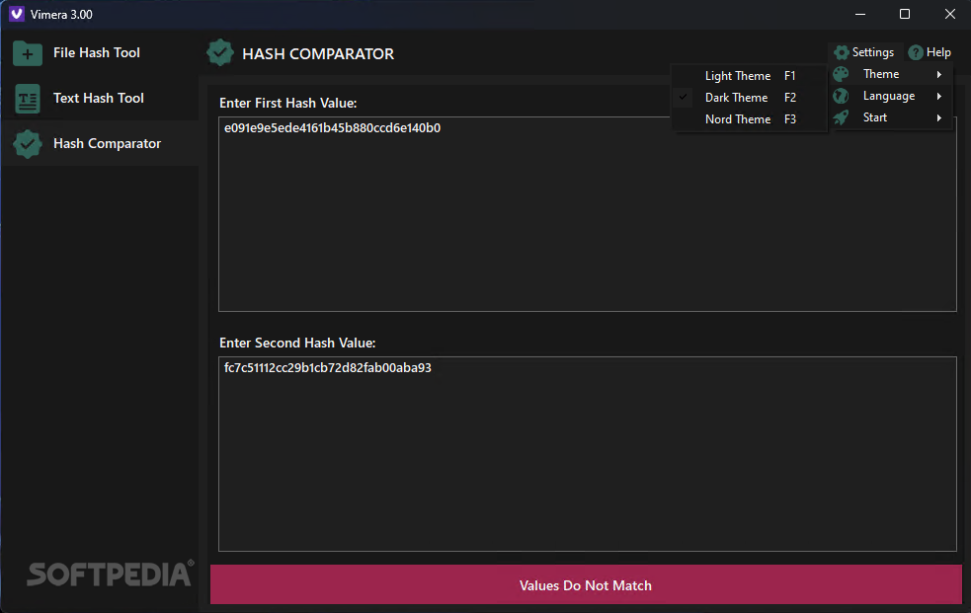Click the checkmark beside Dark Theme
971x613 pixels.
(x=683, y=97)
